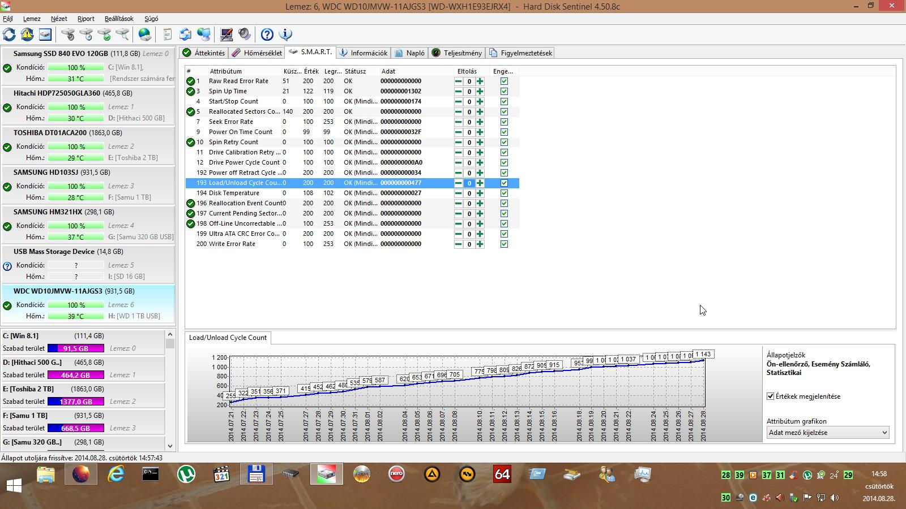Click the disk with clock test icon

86,34
